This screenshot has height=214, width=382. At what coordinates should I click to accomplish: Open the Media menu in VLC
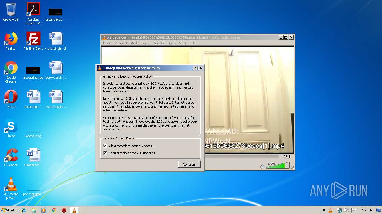pyautogui.click(x=107, y=43)
